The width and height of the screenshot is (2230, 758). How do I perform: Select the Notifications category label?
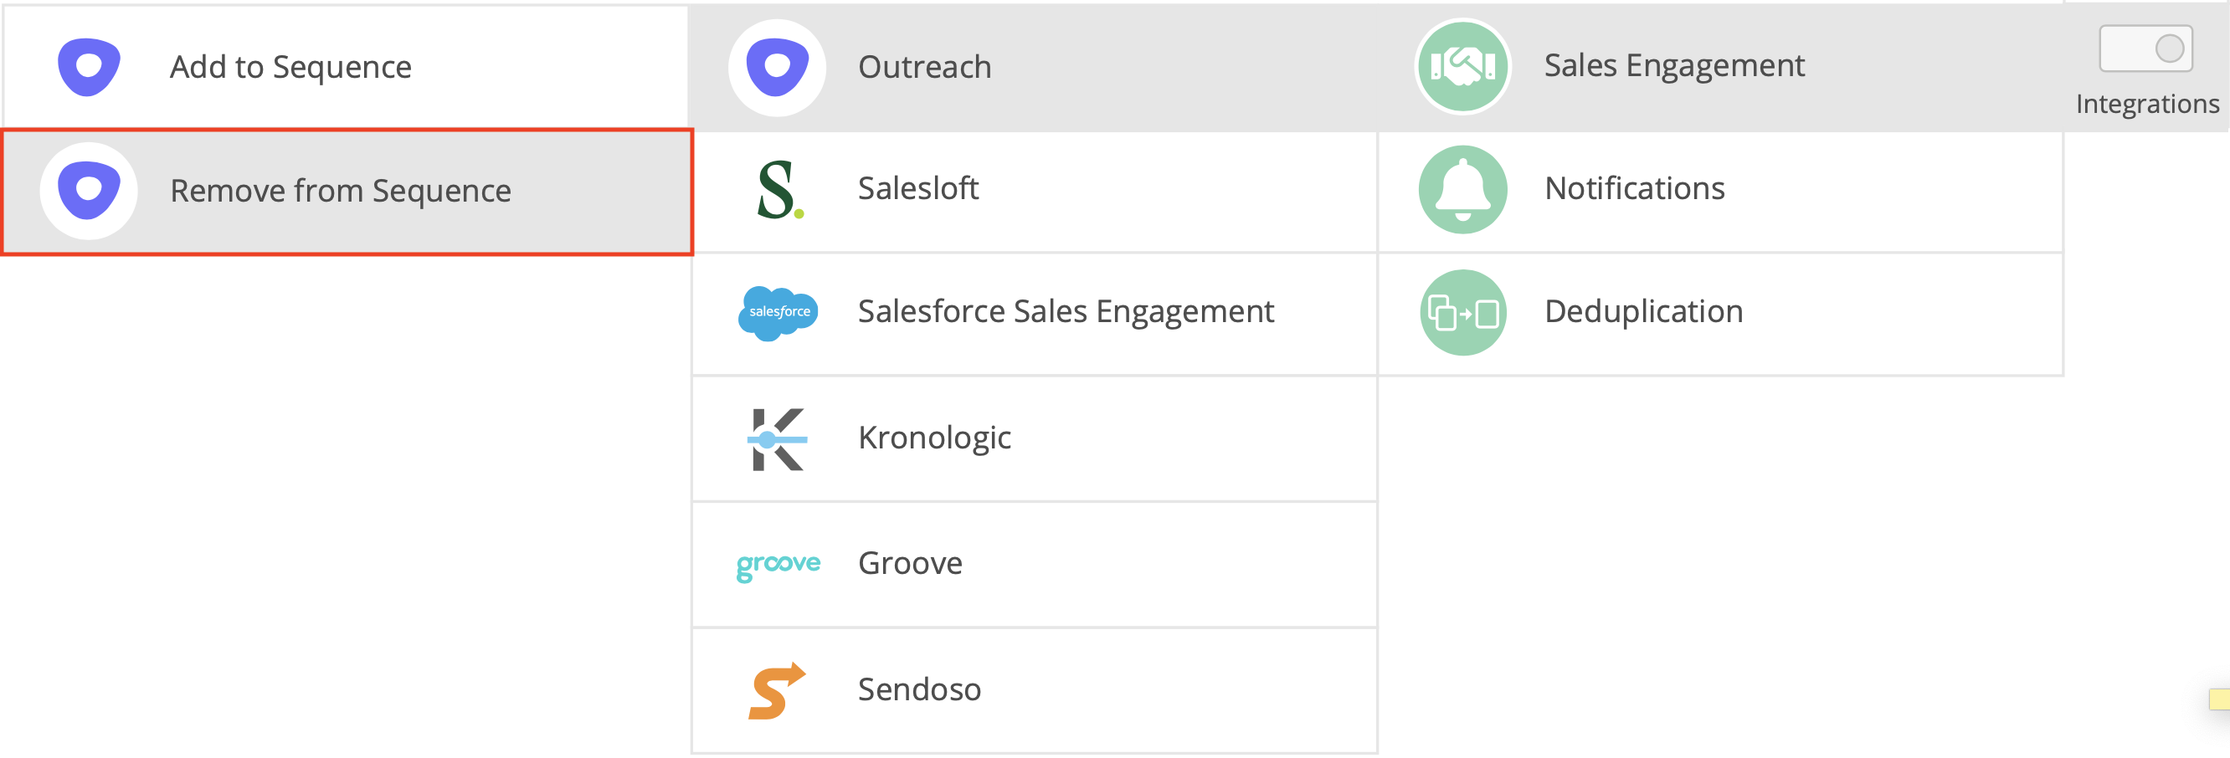tap(1634, 188)
